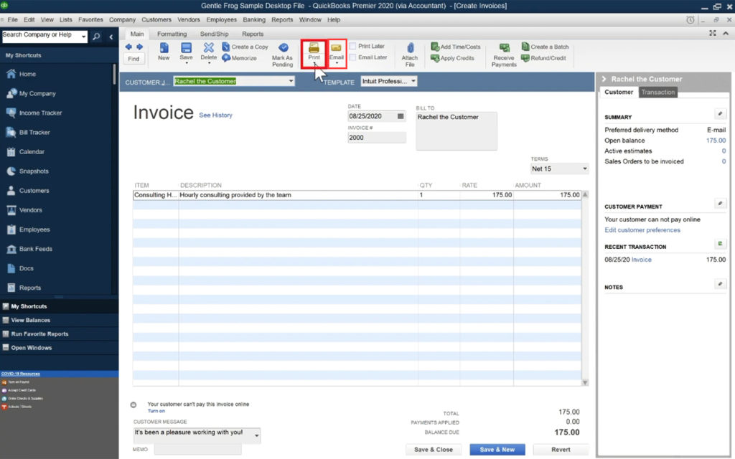This screenshot has width=735, height=459.
Task: Click View Balances in the sidebar
Action: tap(30, 321)
